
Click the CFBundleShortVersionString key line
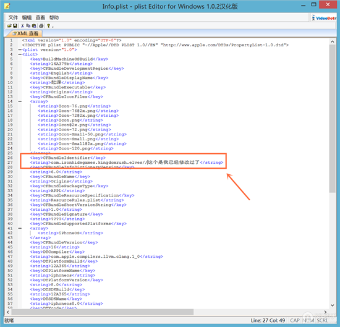click(x=79, y=205)
